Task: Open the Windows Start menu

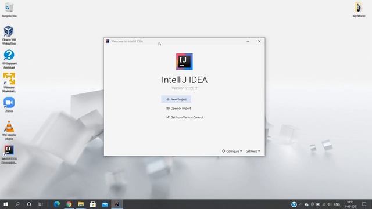Action: click(x=6, y=204)
